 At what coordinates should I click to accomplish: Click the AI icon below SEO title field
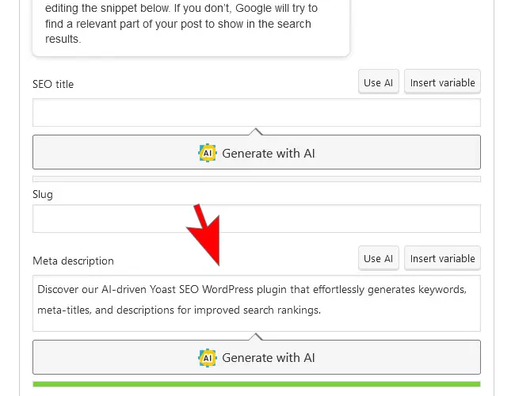[x=207, y=153]
